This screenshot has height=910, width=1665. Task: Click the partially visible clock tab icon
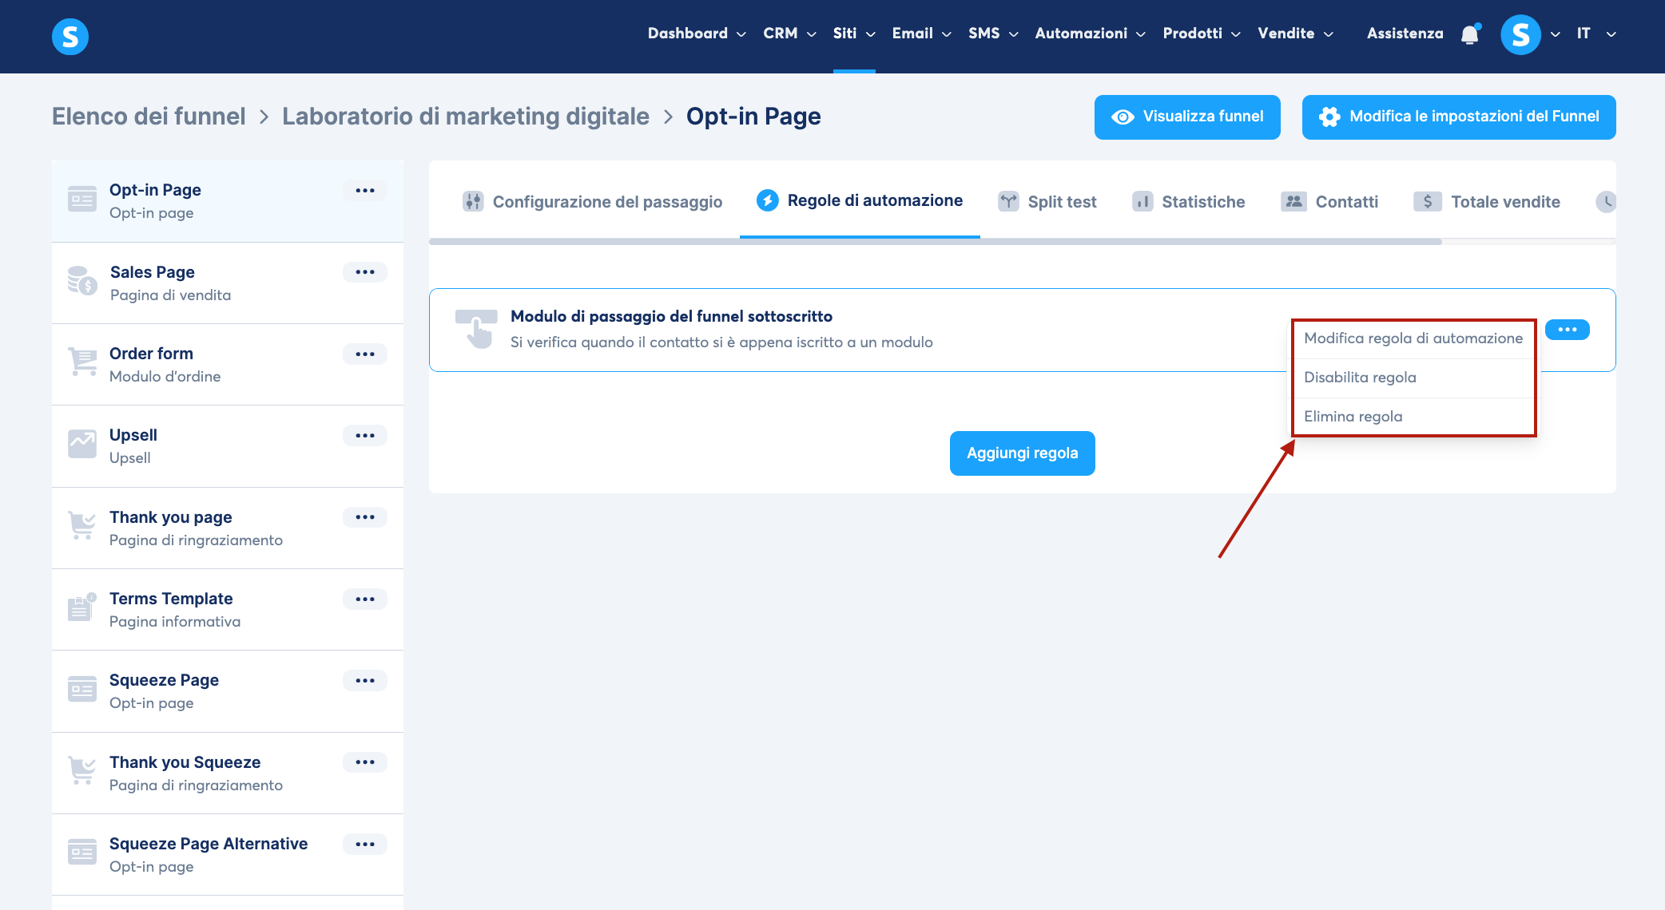(x=1605, y=202)
